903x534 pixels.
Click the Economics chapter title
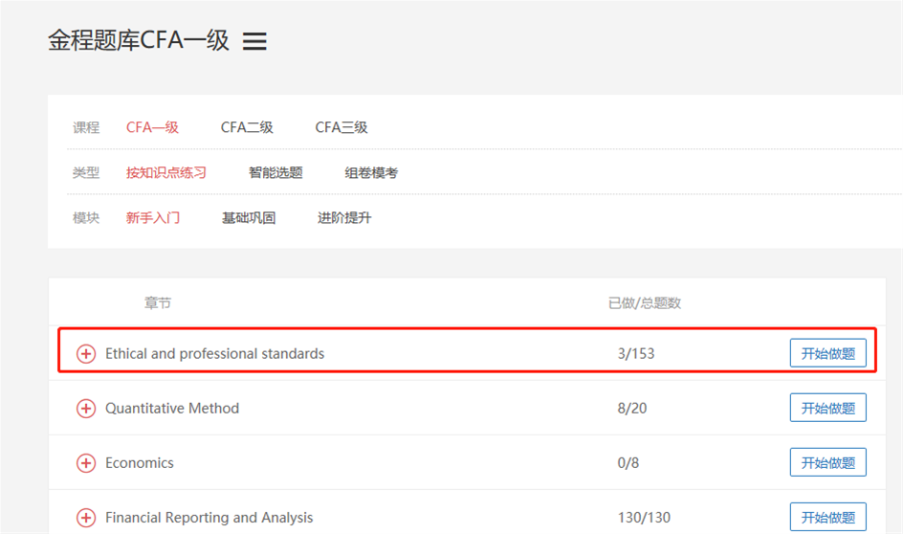140,463
